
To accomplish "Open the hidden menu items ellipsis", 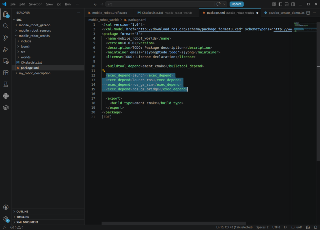I will click(x=77, y=4).
